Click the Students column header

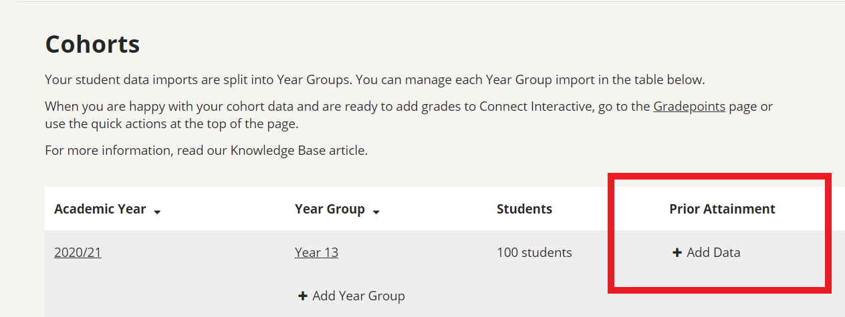(524, 209)
